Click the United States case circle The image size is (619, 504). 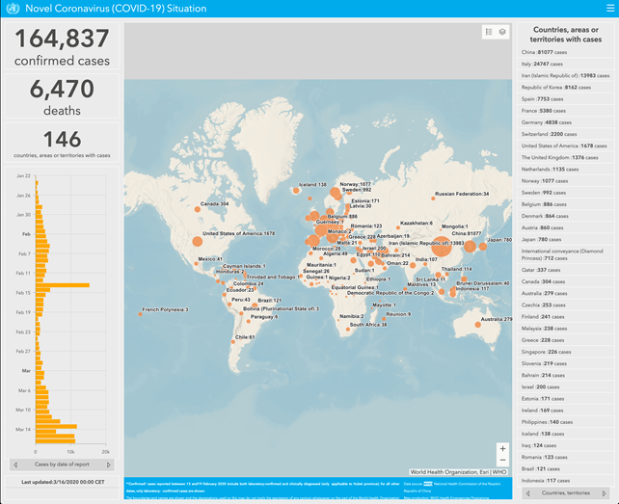(x=198, y=242)
